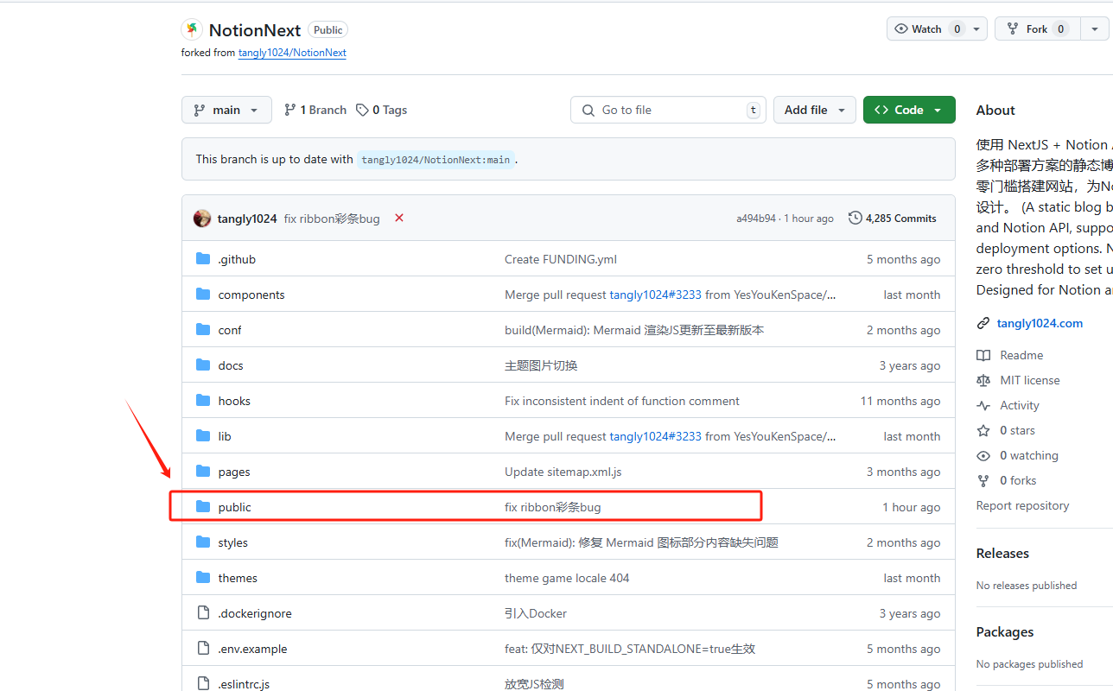Click the pages folder icon
The width and height of the screenshot is (1113, 691).
[x=203, y=472]
